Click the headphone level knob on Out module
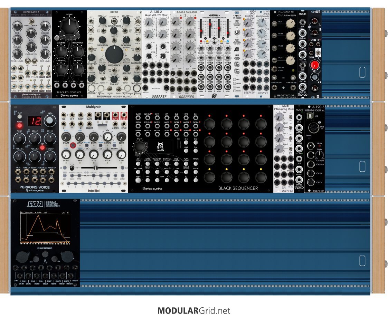 click(314, 77)
